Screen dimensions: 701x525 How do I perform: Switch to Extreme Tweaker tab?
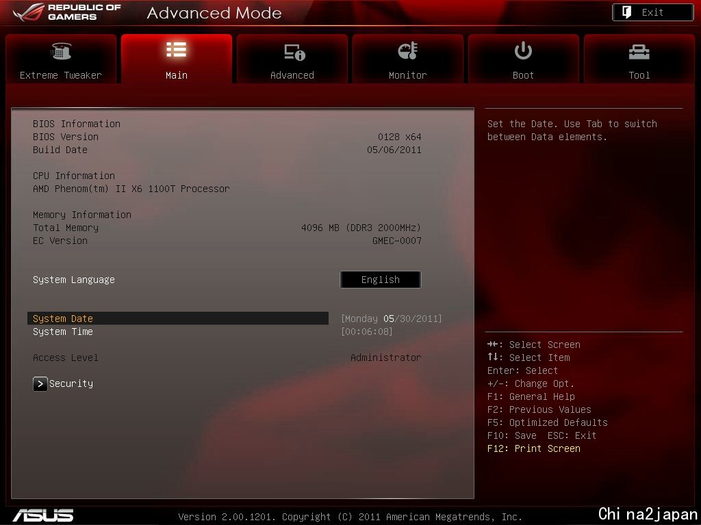pyautogui.click(x=61, y=59)
